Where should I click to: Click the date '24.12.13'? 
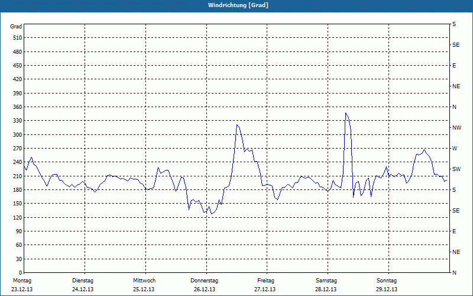pos(83,289)
